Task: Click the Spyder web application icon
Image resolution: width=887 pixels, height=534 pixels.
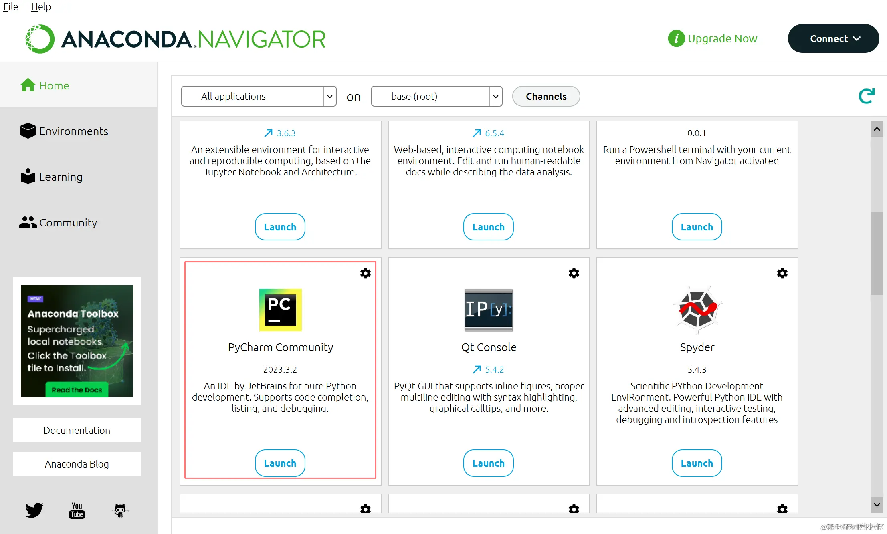Action: (x=697, y=310)
